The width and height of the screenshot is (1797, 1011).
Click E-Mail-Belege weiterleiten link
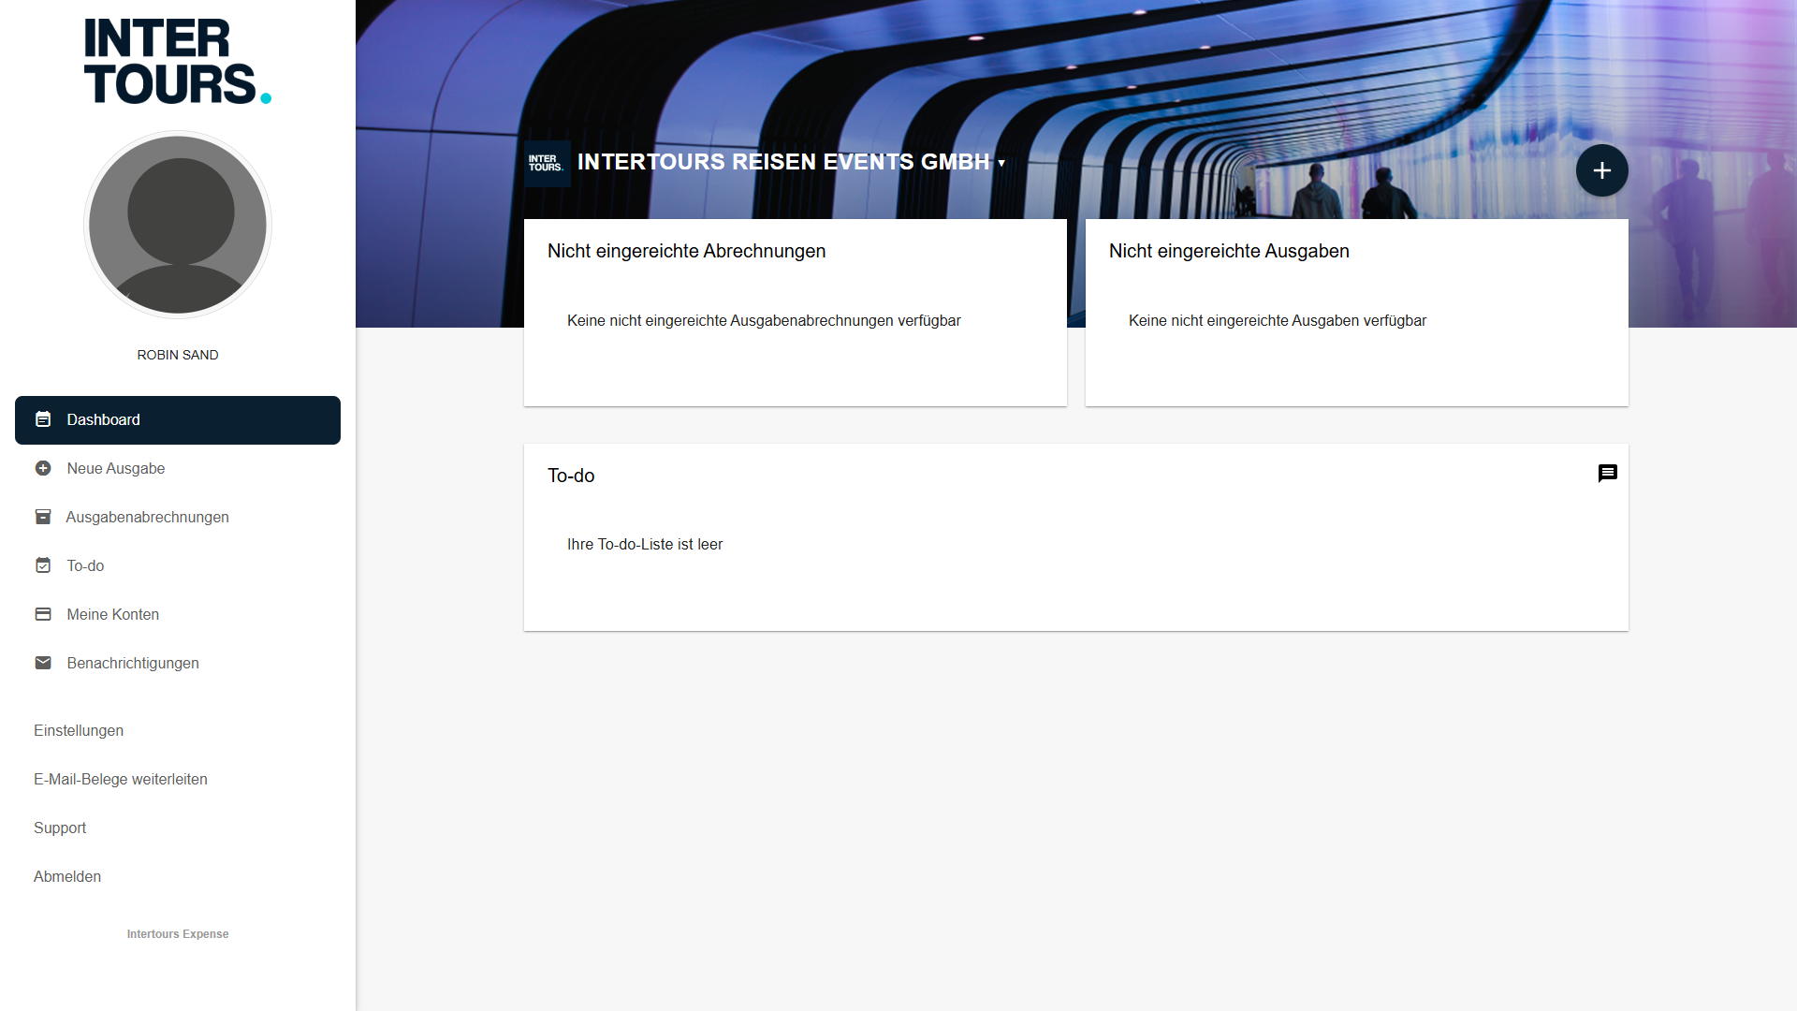121,779
